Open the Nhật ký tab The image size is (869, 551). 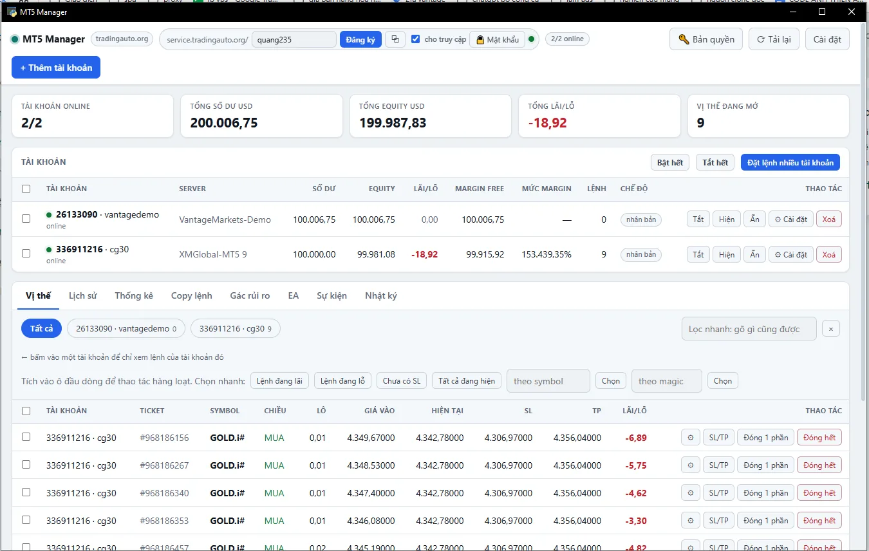tap(381, 296)
